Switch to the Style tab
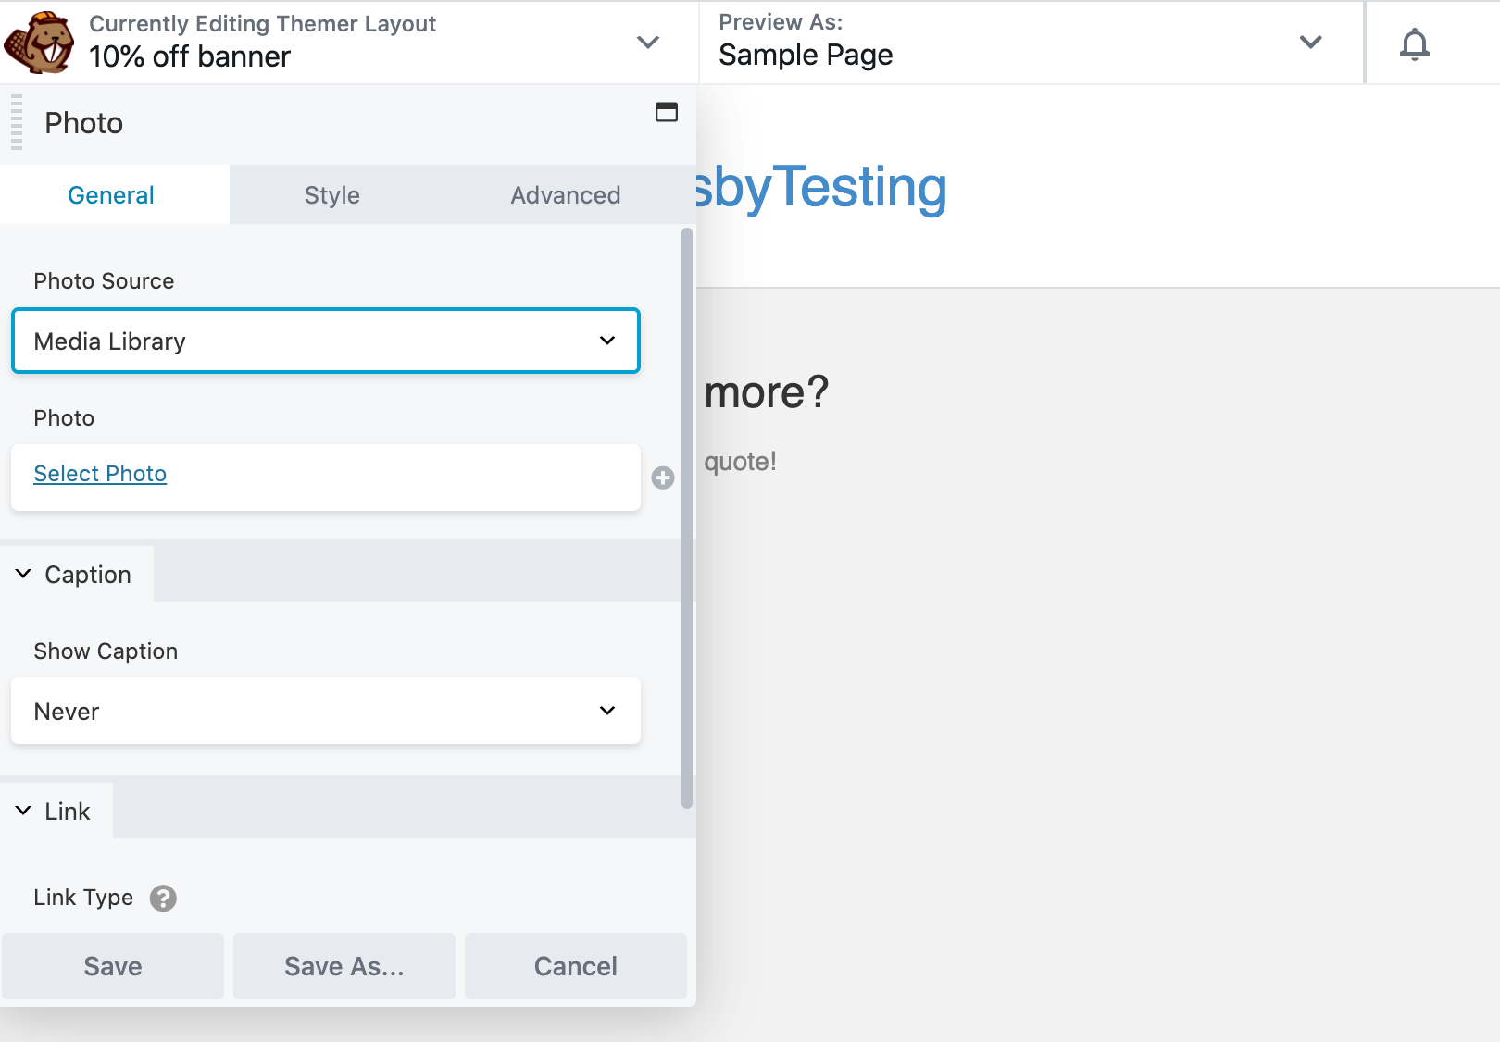The width and height of the screenshot is (1500, 1042). click(x=331, y=194)
